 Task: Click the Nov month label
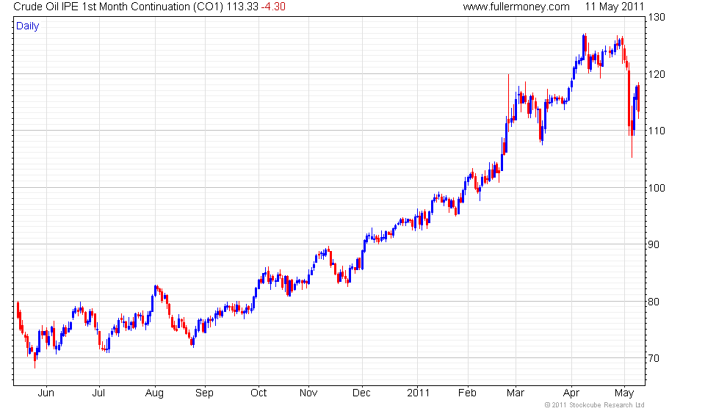click(x=308, y=393)
